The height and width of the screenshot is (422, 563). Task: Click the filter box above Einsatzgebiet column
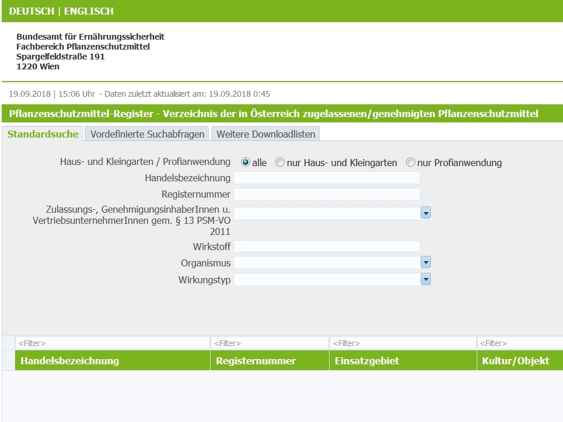(403, 343)
